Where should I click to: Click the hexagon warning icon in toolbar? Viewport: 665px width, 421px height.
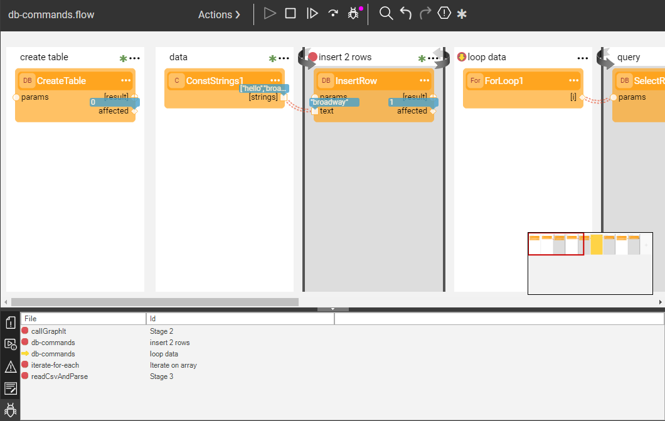tap(444, 13)
